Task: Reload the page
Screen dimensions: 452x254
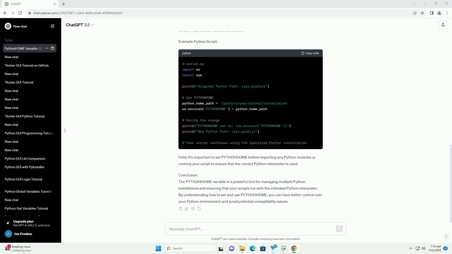Action: pyautogui.click(x=20, y=13)
